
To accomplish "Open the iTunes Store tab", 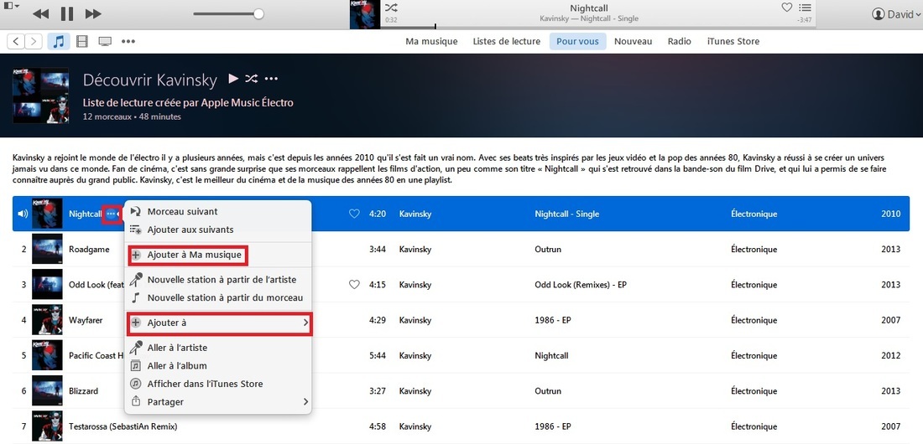I will tap(733, 41).
